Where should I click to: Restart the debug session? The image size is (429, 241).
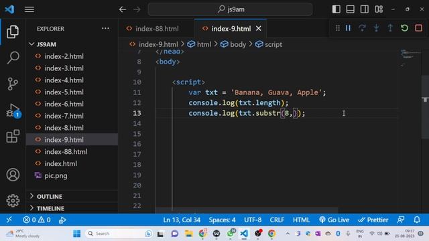click(404, 28)
